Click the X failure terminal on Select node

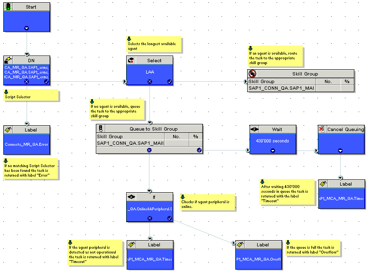[x=149, y=82]
